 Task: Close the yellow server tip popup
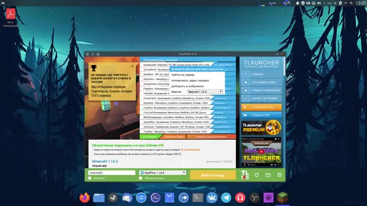(x=133, y=66)
